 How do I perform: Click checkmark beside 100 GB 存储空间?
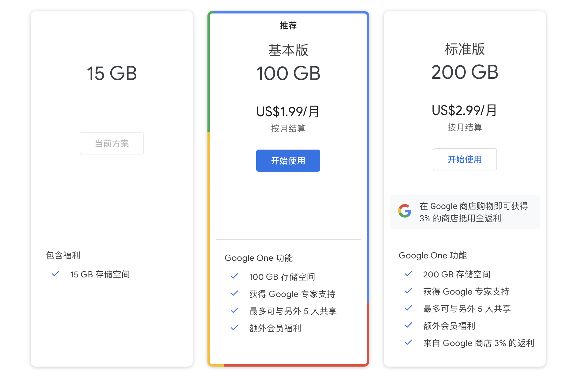click(234, 276)
